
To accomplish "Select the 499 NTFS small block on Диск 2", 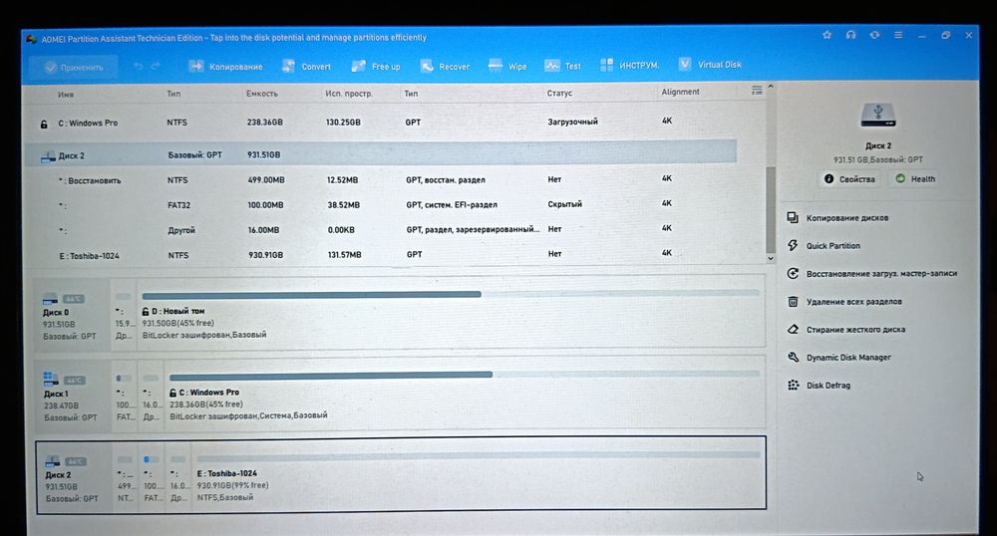I will 126,477.
